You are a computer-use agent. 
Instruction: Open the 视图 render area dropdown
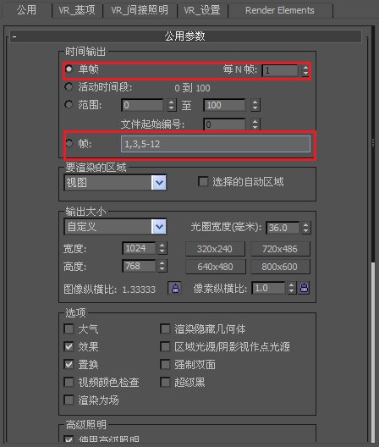pyautogui.click(x=116, y=183)
